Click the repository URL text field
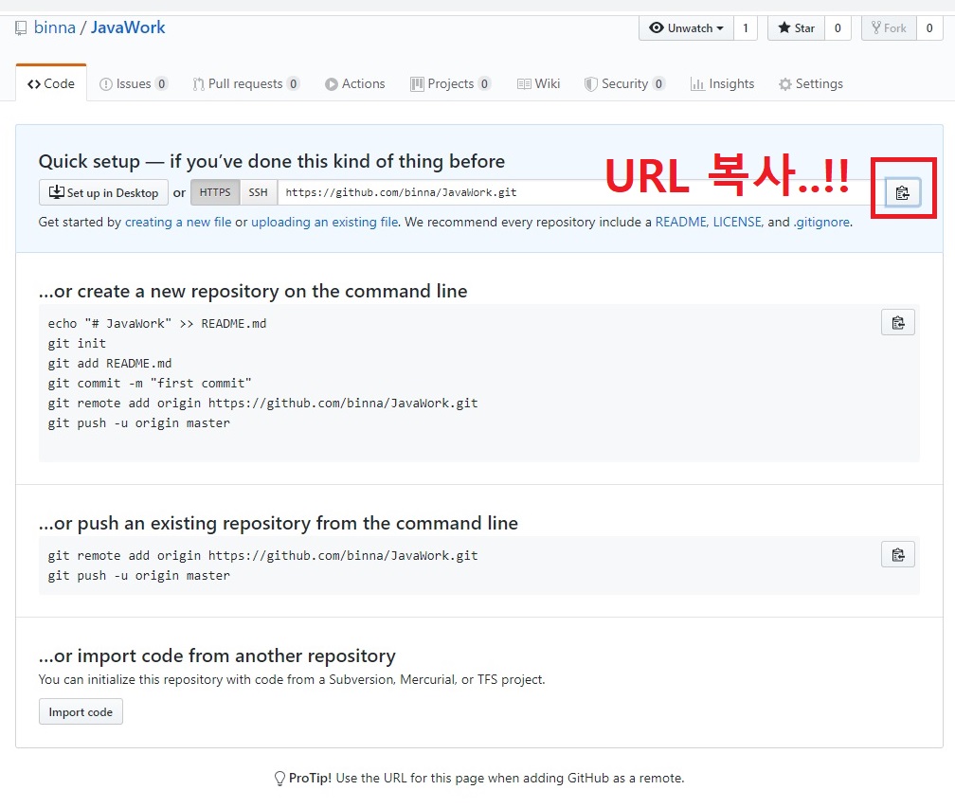 point(581,192)
